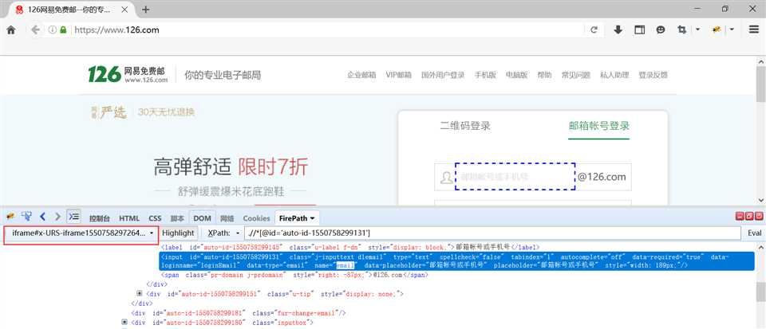Click the page vertical scrollbar down arrow

(760, 200)
